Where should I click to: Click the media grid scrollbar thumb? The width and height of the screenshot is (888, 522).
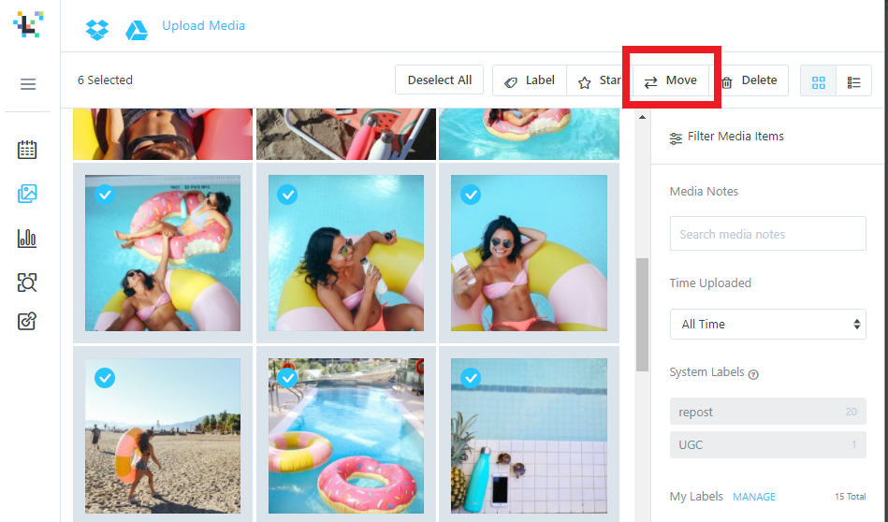[x=642, y=314]
